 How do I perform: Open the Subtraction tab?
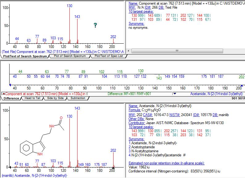(x=78, y=98)
